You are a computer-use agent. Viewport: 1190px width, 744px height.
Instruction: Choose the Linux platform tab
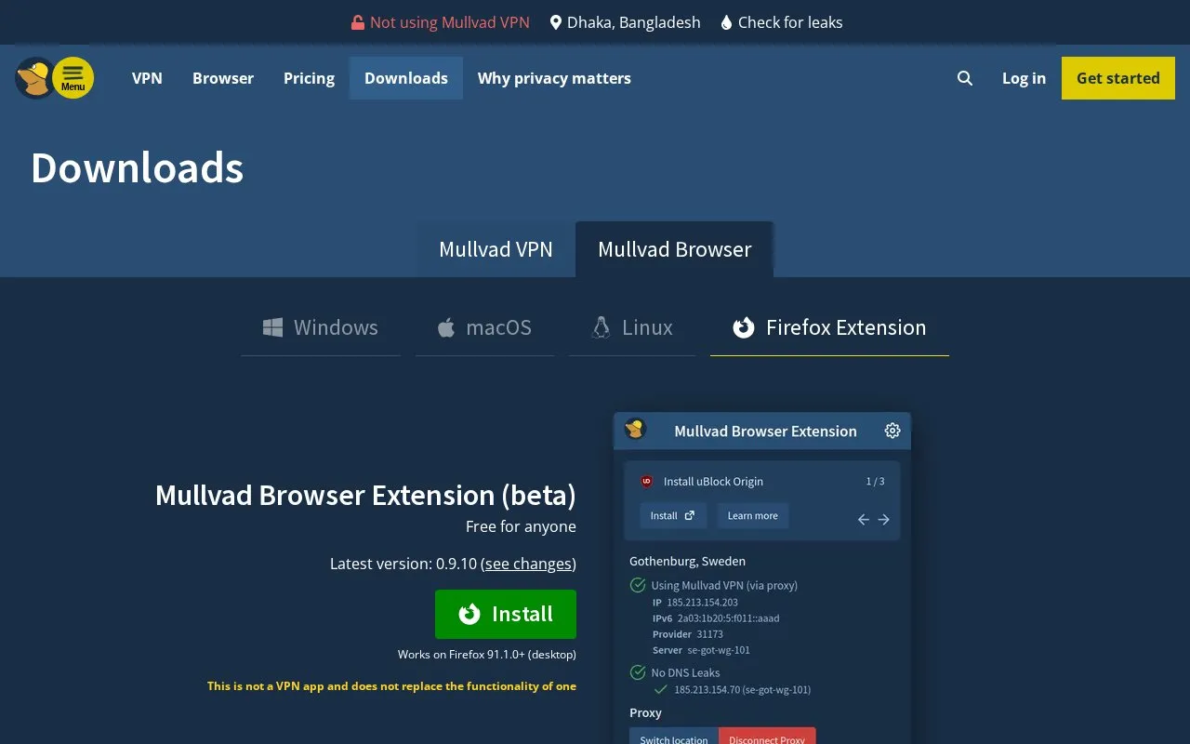click(632, 327)
